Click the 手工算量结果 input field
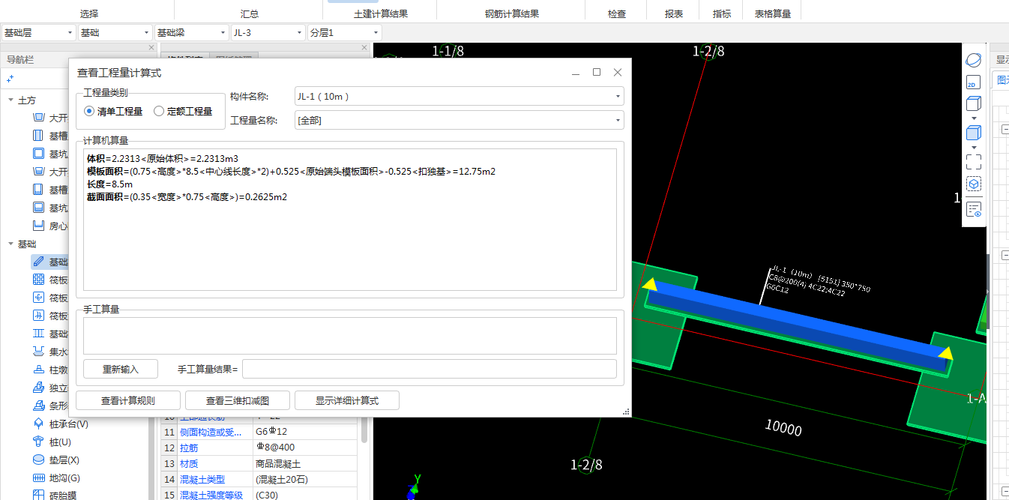Viewport: 1009px width, 500px height. 430,369
